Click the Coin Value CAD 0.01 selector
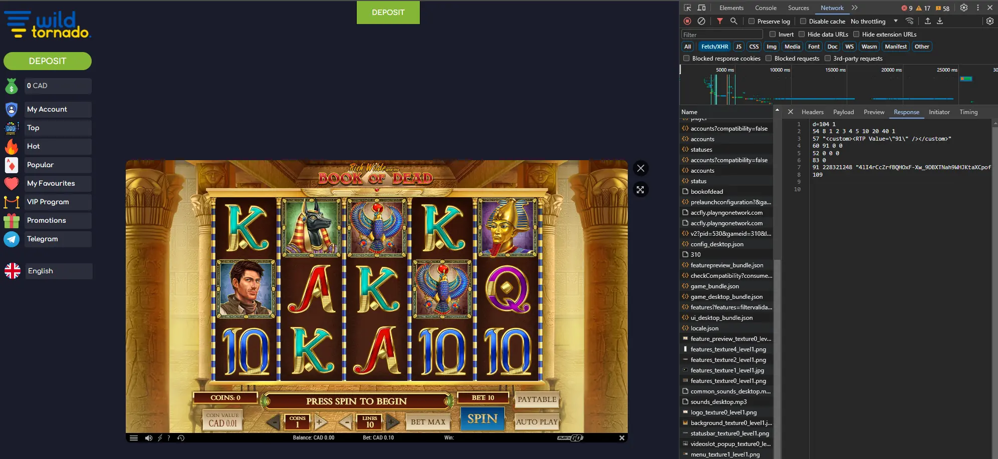This screenshot has height=459, width=998. [x=222, y=420]
